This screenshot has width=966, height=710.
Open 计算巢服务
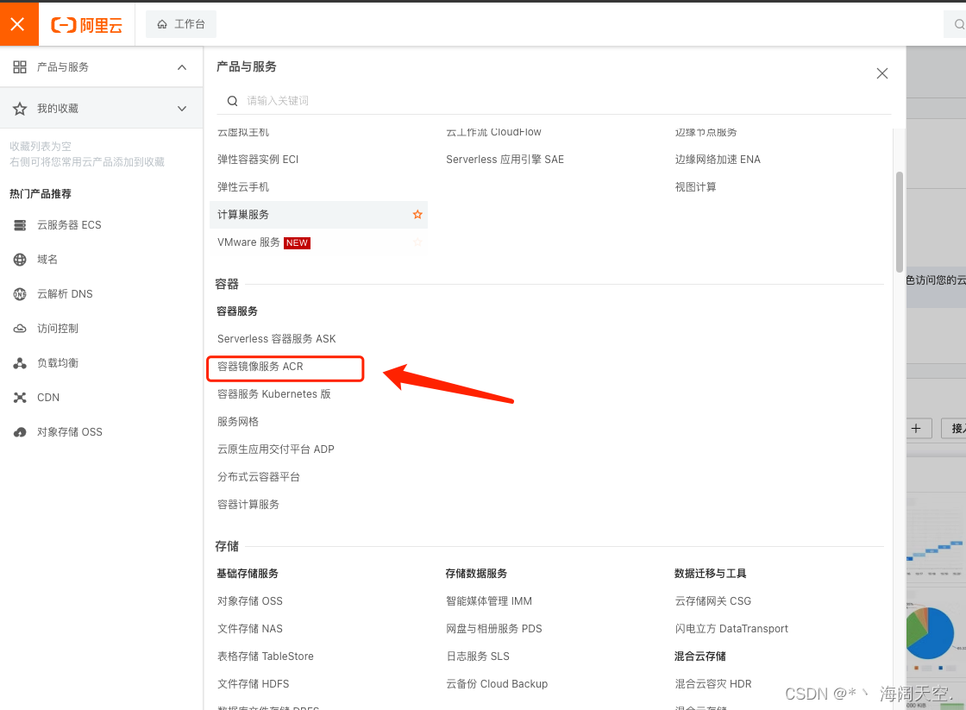[x=242, y=215]
